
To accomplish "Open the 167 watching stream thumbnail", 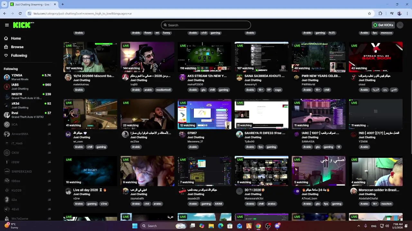I will pos(90,57).
